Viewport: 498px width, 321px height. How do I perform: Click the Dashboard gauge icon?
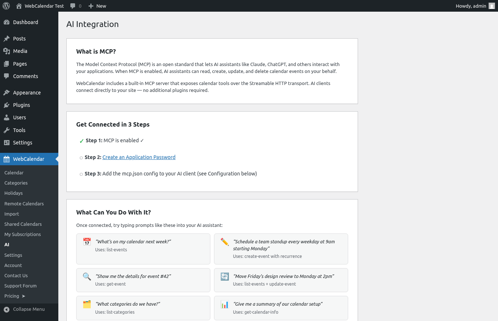(x=7, y=22)
